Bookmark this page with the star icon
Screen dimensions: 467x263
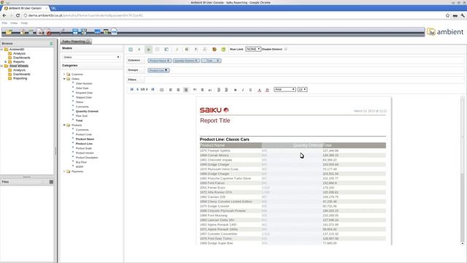[447, 15]
